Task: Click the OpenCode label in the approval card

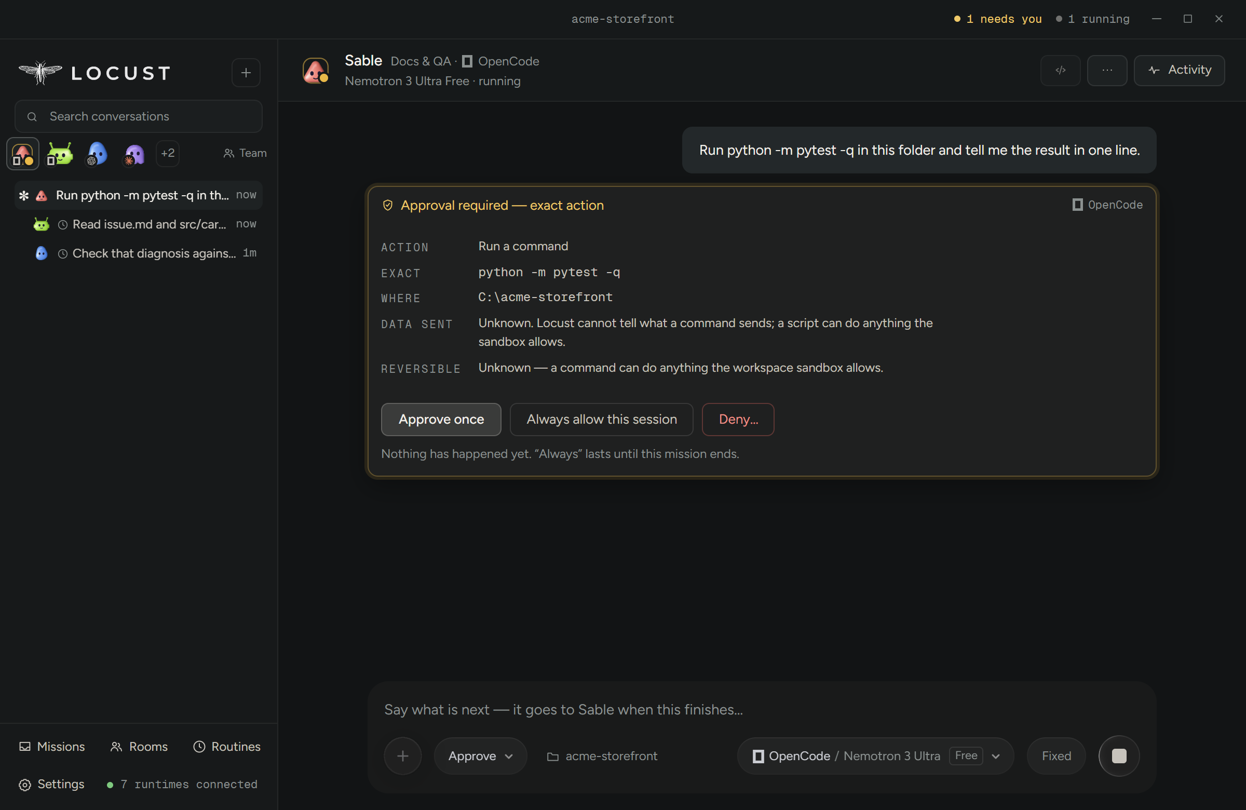Action: pos(1107,205)
